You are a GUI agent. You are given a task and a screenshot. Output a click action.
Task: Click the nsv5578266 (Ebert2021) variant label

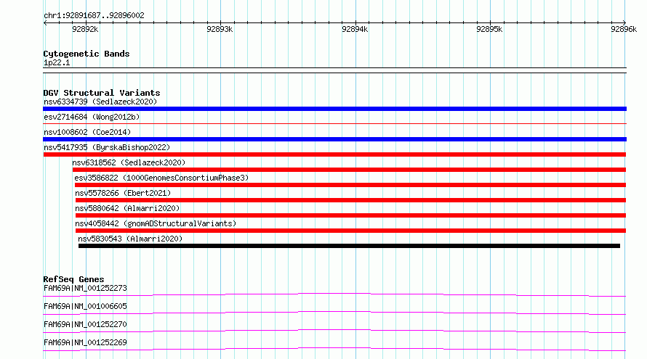click(x=123, y=193)
